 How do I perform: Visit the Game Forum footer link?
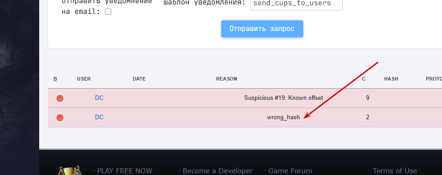(288, 171)
